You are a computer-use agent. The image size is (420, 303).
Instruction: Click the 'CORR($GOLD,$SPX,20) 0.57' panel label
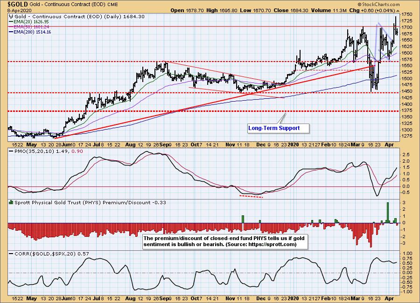click(x=52, y=254)
